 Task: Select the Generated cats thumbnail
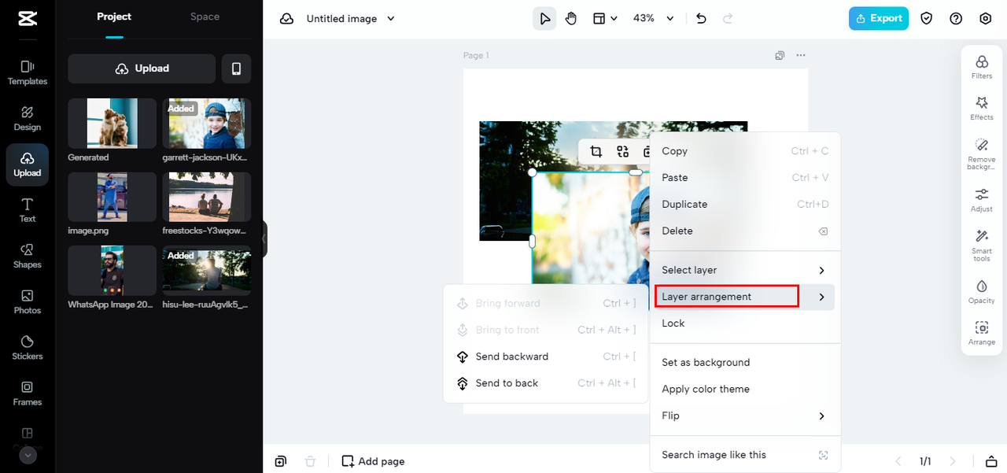[112, 123]
